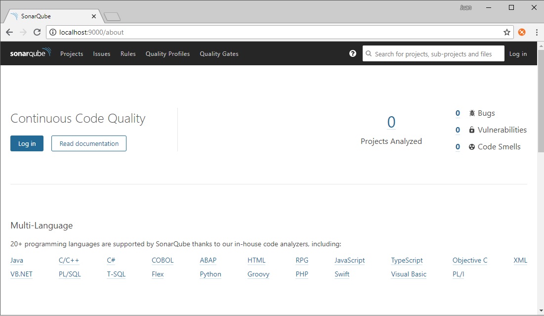Open the Issues menu item

(102, 54)
